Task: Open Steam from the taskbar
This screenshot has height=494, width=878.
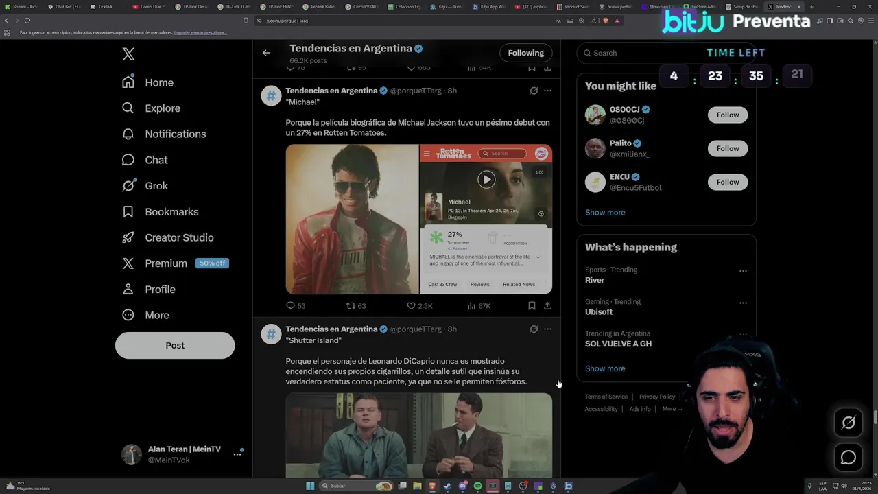Action: click(447, 486)
